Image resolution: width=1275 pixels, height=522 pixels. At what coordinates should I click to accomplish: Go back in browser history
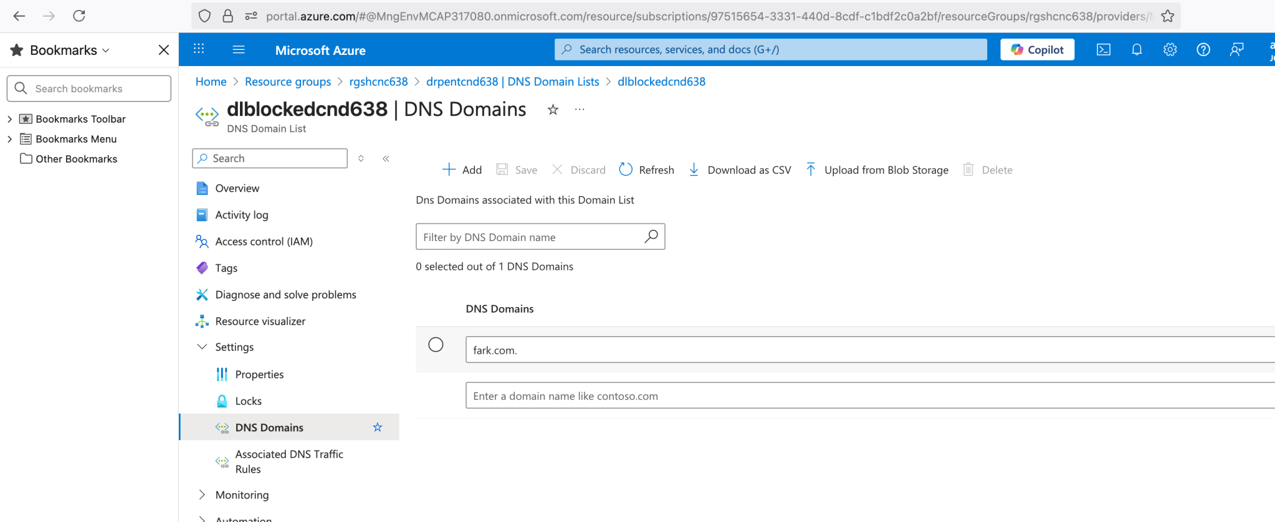[x=19, y=16]
